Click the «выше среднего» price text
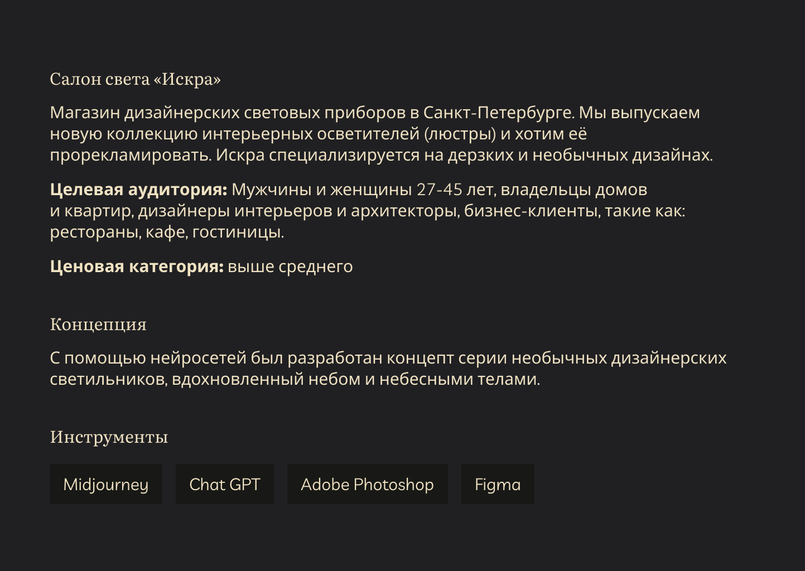This screenshot has width=805, height=571. (x=290, y=267)
